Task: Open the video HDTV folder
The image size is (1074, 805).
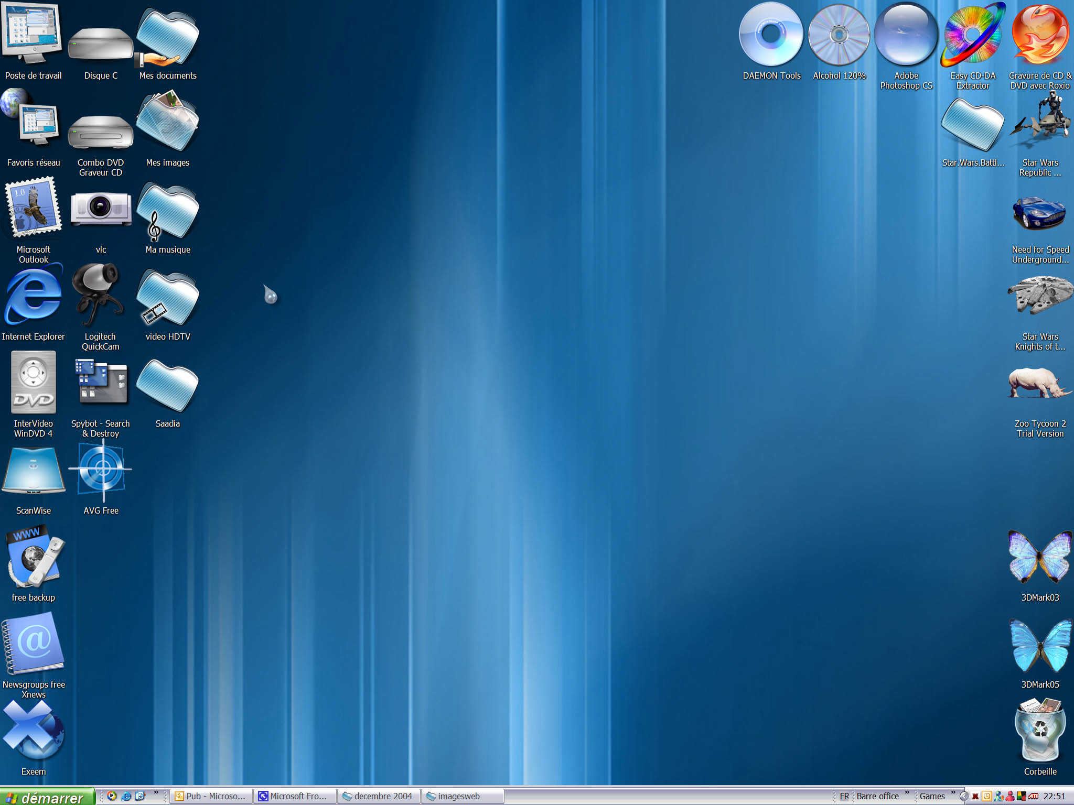Action: coord(168,304)
